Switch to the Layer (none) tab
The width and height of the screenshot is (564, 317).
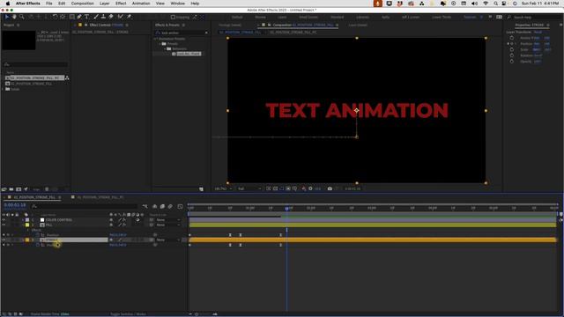click(358, 26)
